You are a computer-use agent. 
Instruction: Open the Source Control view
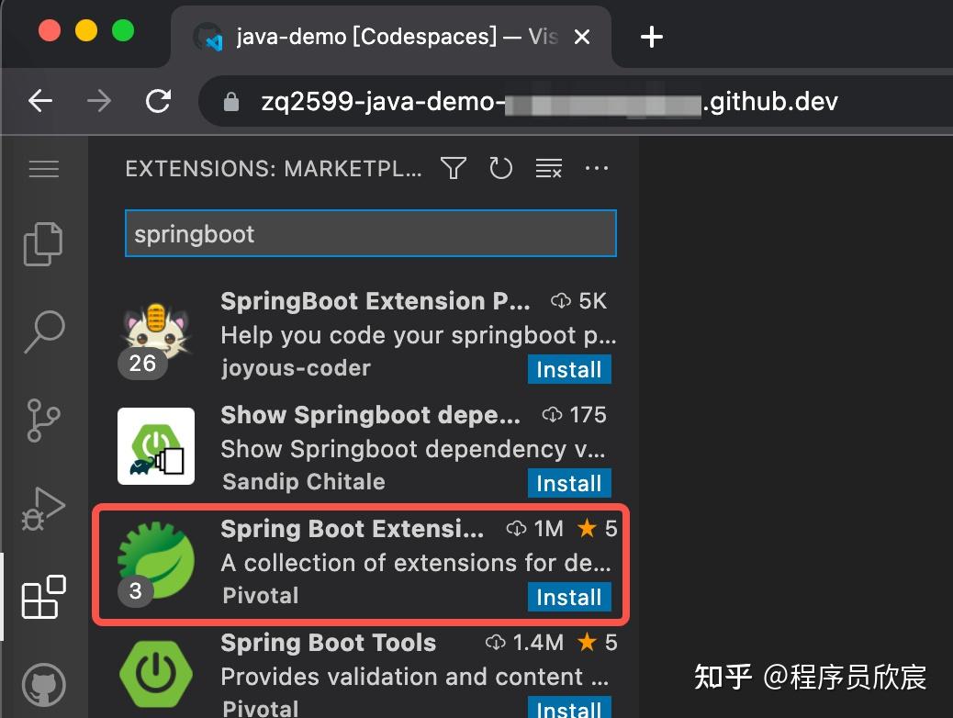[x=44, y=421]
